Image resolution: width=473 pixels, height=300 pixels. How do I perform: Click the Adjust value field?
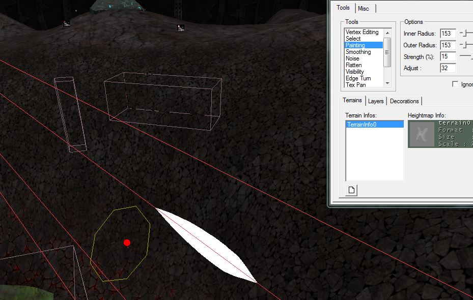click(448, 68)
